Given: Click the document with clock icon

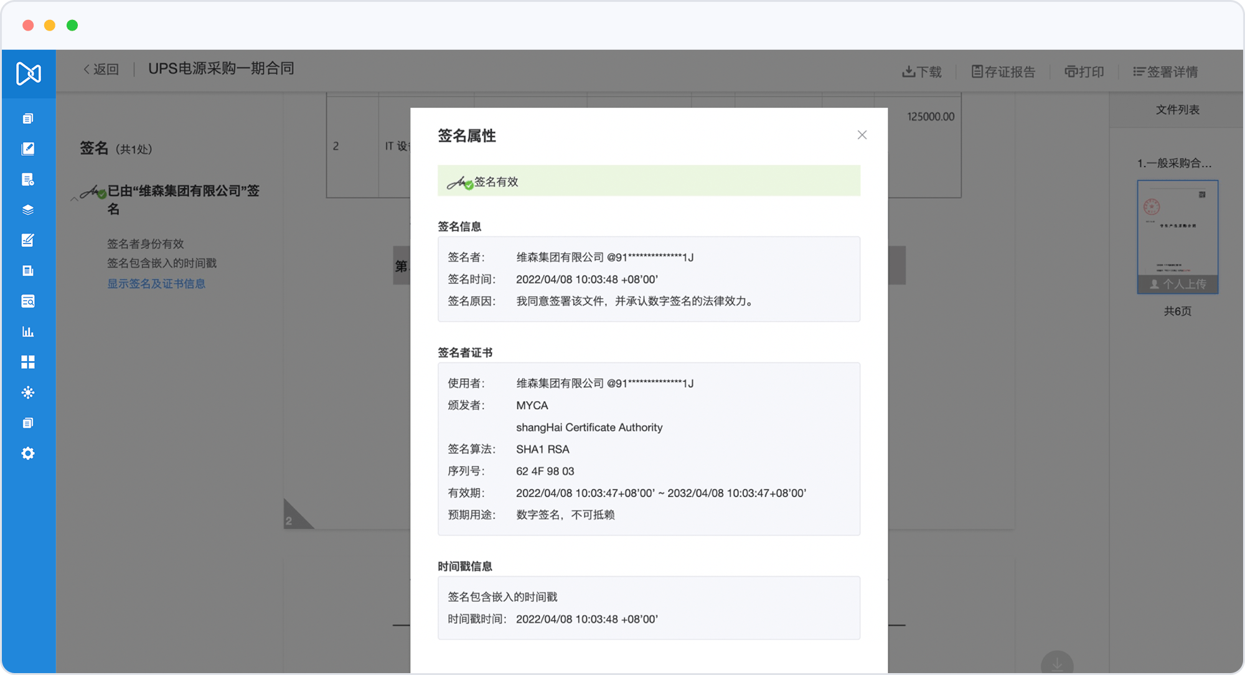Looking at the screenshot, I should click(28, 180).
